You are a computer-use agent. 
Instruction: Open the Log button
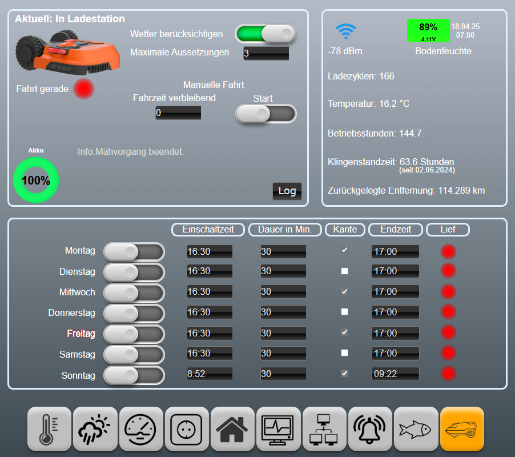(x=287, y=191)
